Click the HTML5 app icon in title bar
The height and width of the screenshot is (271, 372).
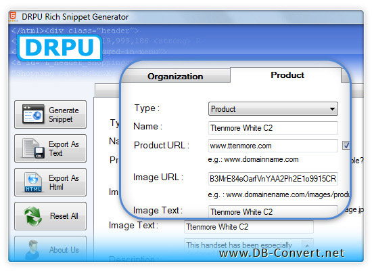point(14,17)
